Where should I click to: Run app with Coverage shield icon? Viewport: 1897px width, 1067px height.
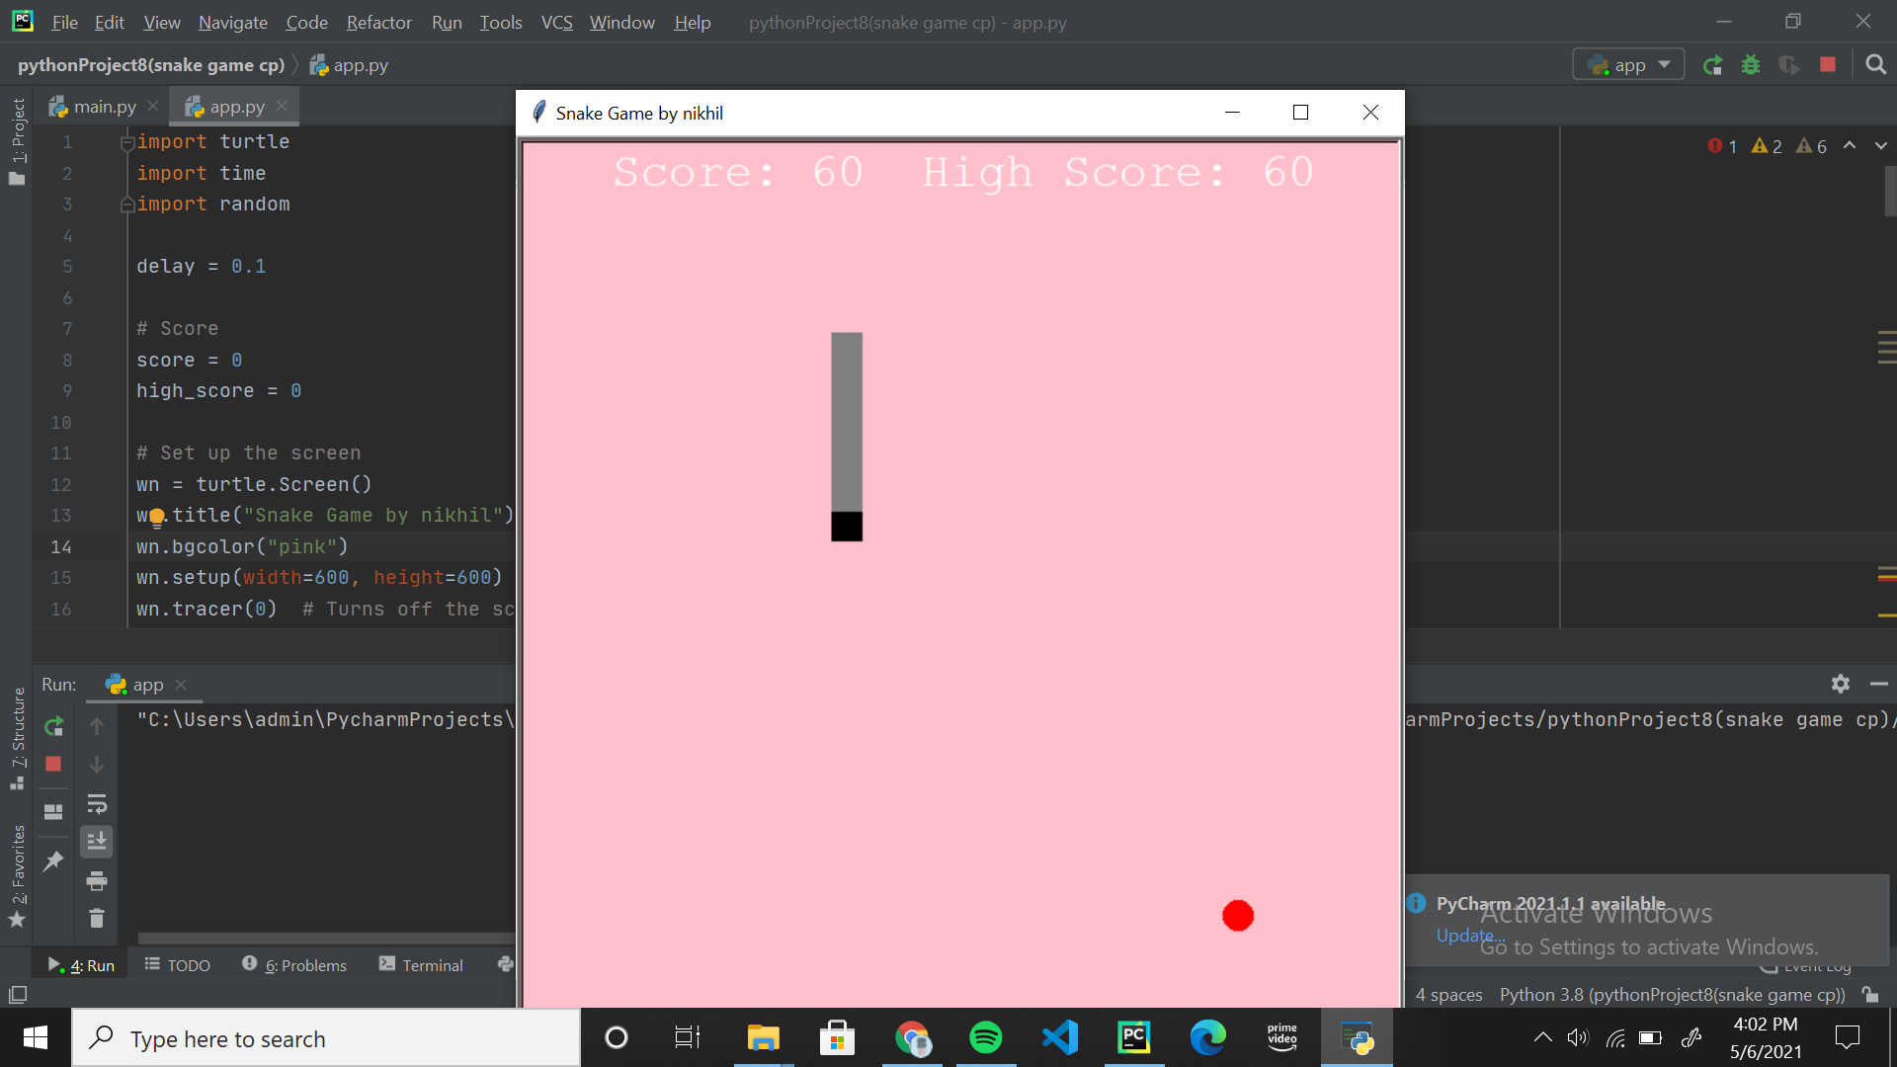click(x=1790, y=64)
